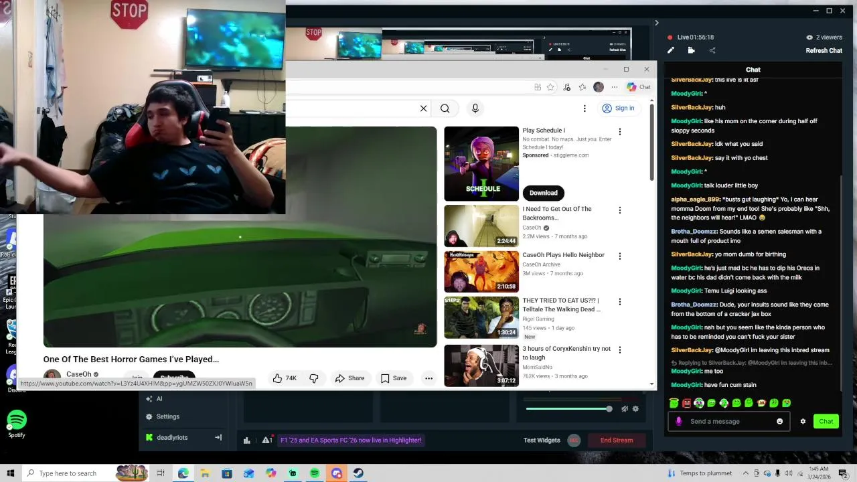Open Edge profile avatar icon
The height and width of the screenshot is (482, 857).
point(599,87)
